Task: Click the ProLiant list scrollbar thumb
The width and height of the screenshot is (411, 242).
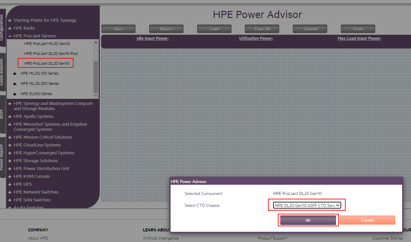Action: [x=96, y=77]
